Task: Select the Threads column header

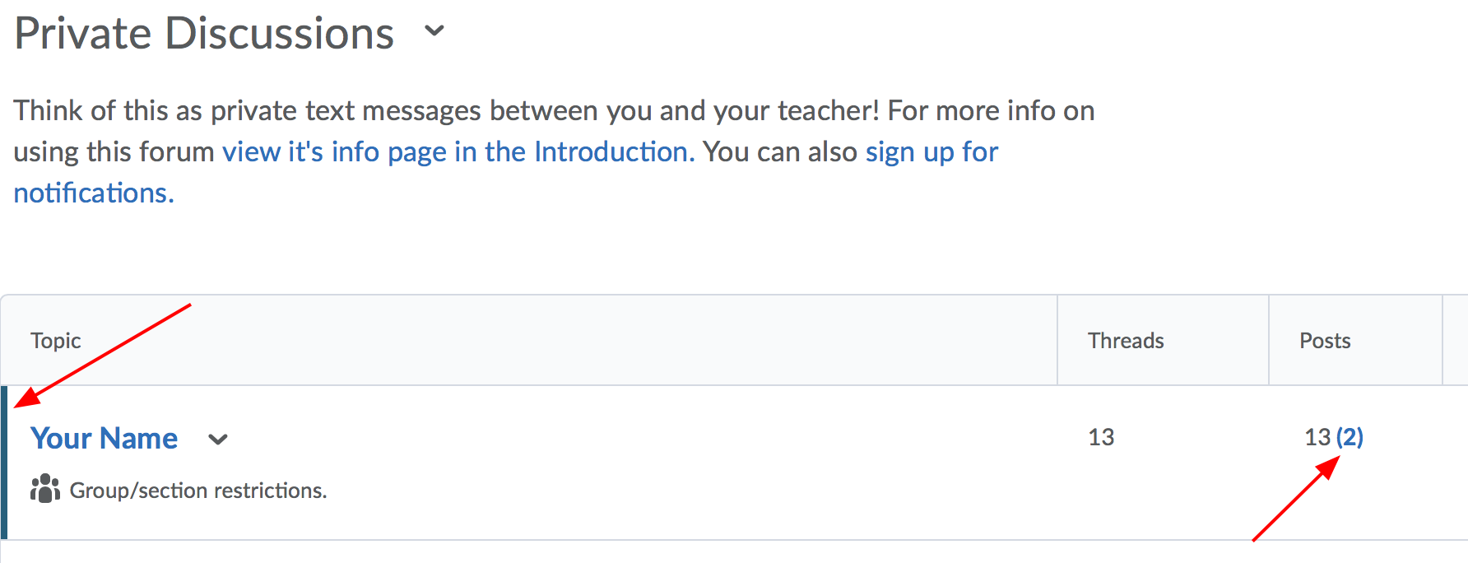Action: (1125, 341)
